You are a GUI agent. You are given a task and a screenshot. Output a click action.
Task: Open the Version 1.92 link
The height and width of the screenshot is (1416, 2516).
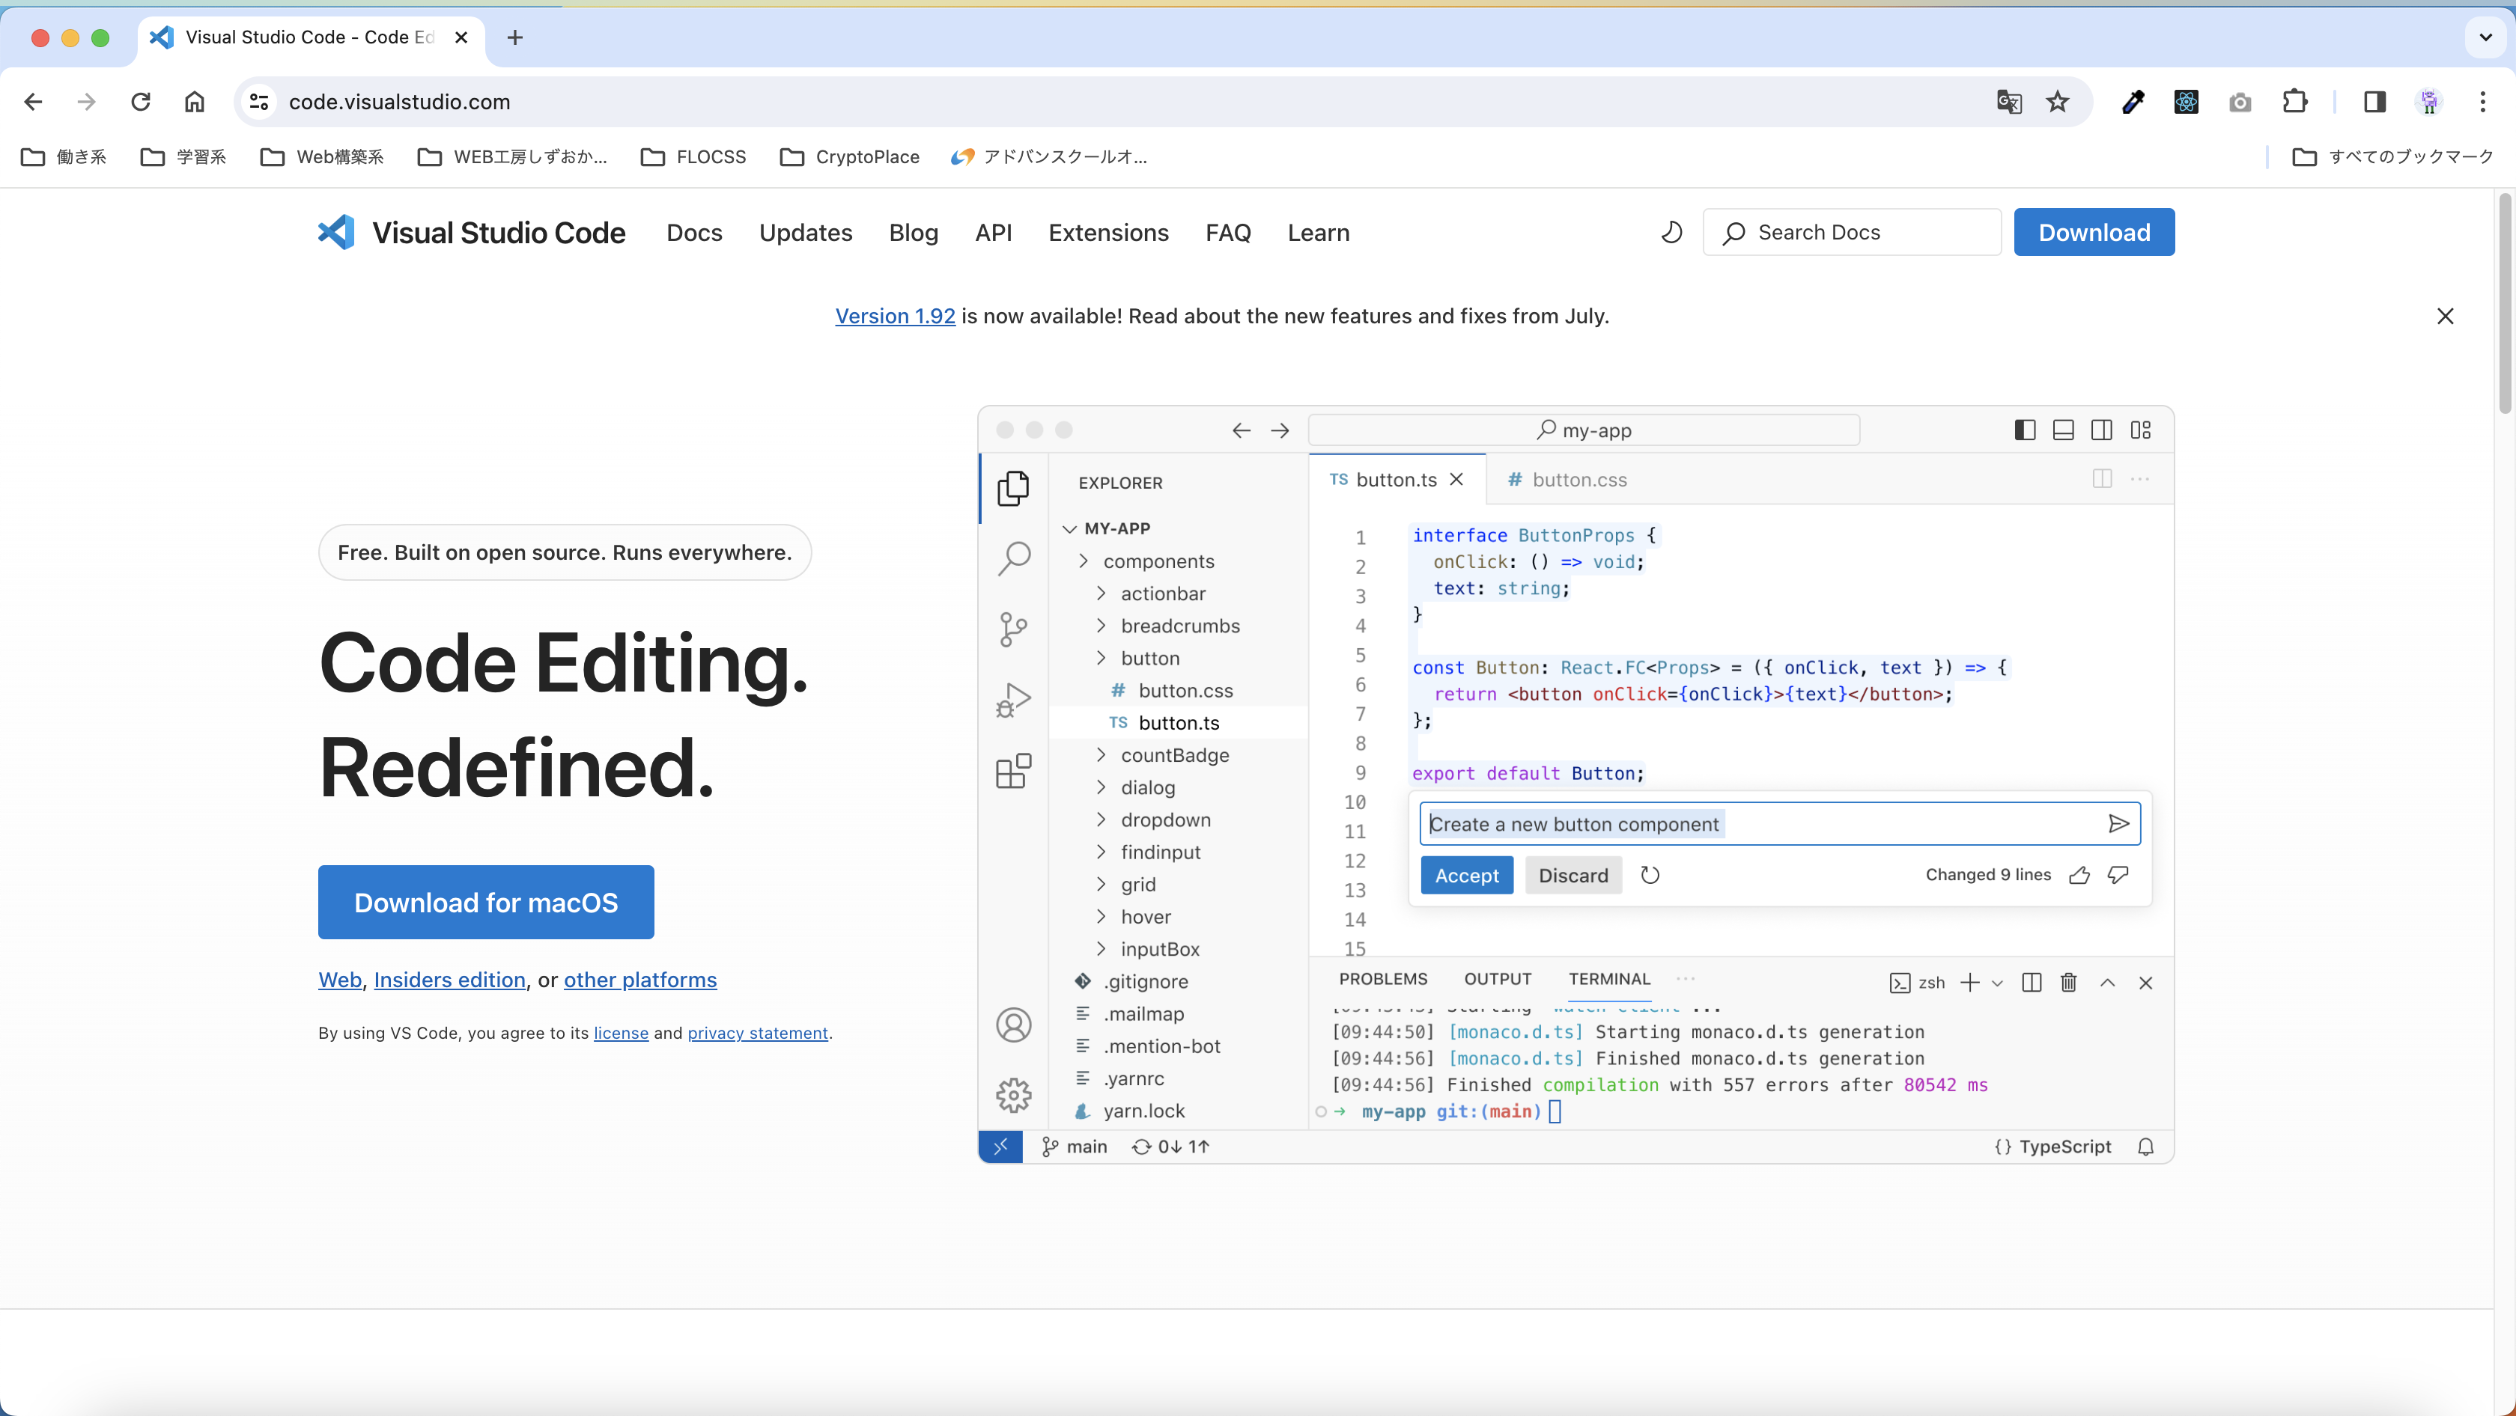(895, 316)
